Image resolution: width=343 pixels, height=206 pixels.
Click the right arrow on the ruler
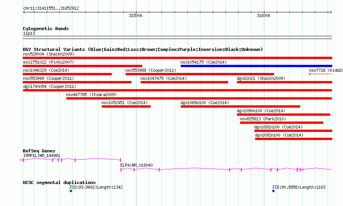[331, 12]
